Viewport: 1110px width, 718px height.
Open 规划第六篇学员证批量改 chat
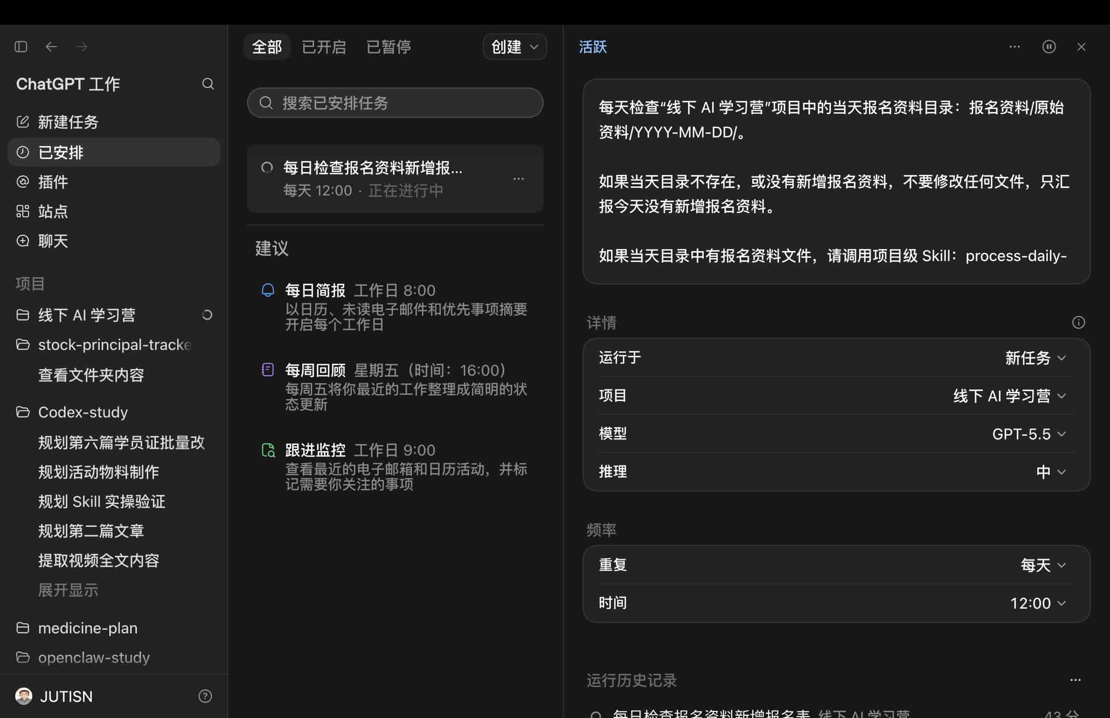(114, 442)
